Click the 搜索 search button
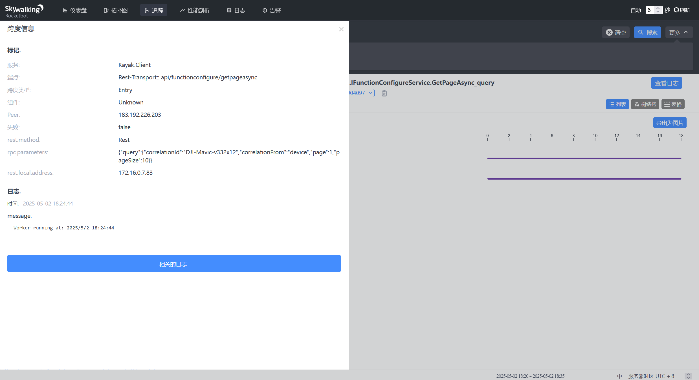Viewport: 699px width, 380px height. tap(647, 32)
